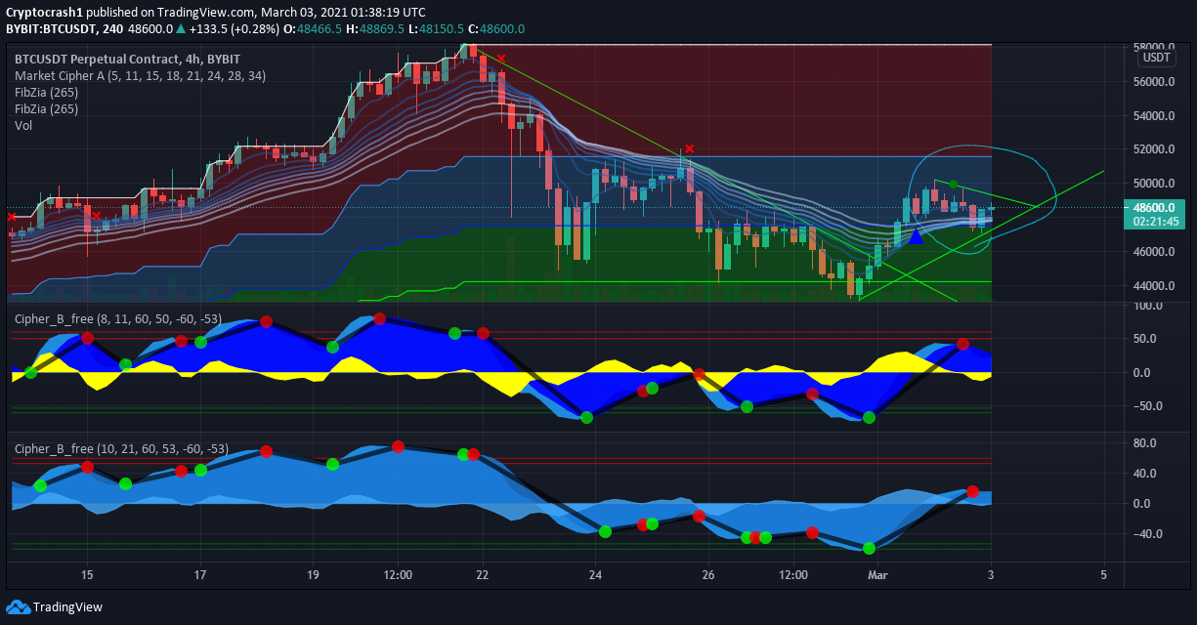Click the current price tag 48600.0

[x=1154, y=208]
